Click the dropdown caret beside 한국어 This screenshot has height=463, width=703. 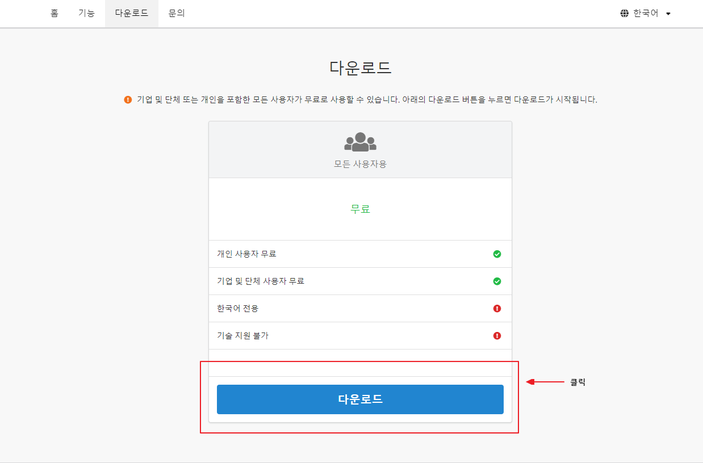[x=668, y=14]
